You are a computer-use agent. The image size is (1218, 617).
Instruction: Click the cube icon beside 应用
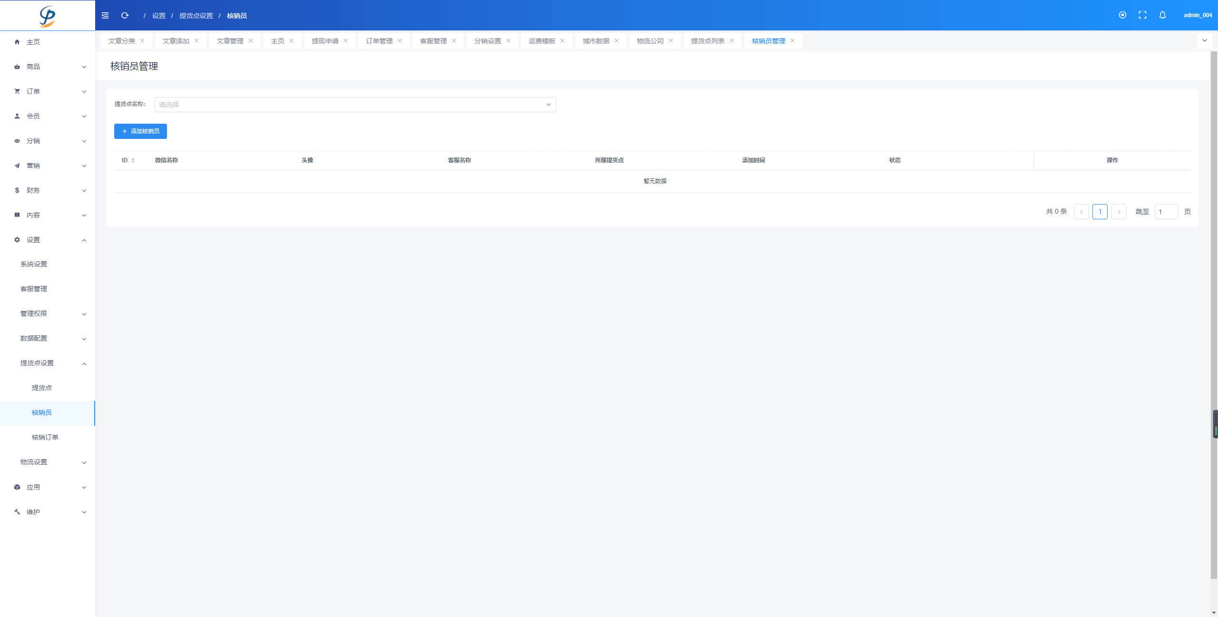[17, 487]
